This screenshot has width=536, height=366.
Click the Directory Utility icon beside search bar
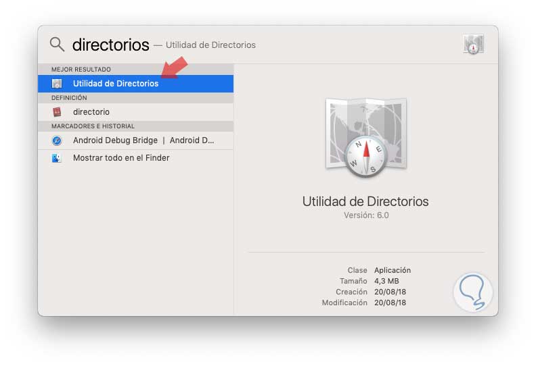474,45
